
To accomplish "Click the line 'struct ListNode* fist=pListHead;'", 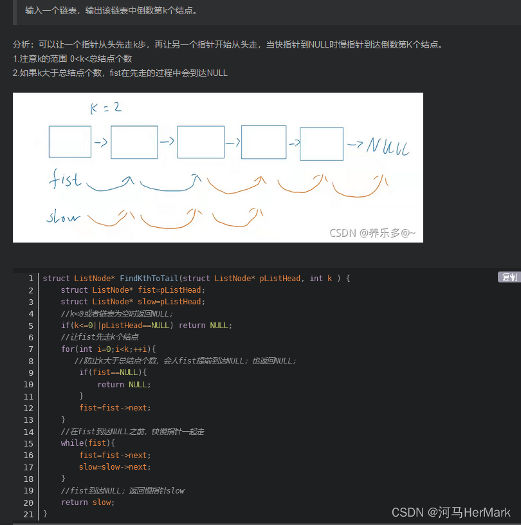I will pos(133,290).
